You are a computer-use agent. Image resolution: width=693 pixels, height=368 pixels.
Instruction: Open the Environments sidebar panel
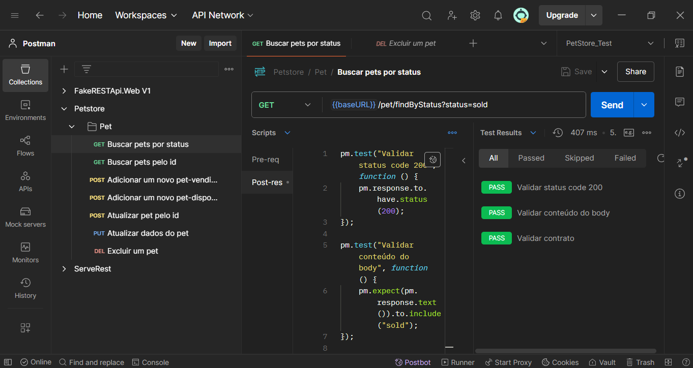pyautogui.click(x=25, y=110)
